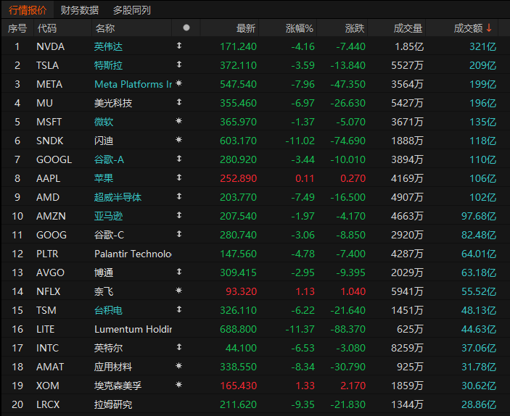This screenshot has height=416, width=510.
Task: Select the MU ticker code
Action: (x=44, y=103)
